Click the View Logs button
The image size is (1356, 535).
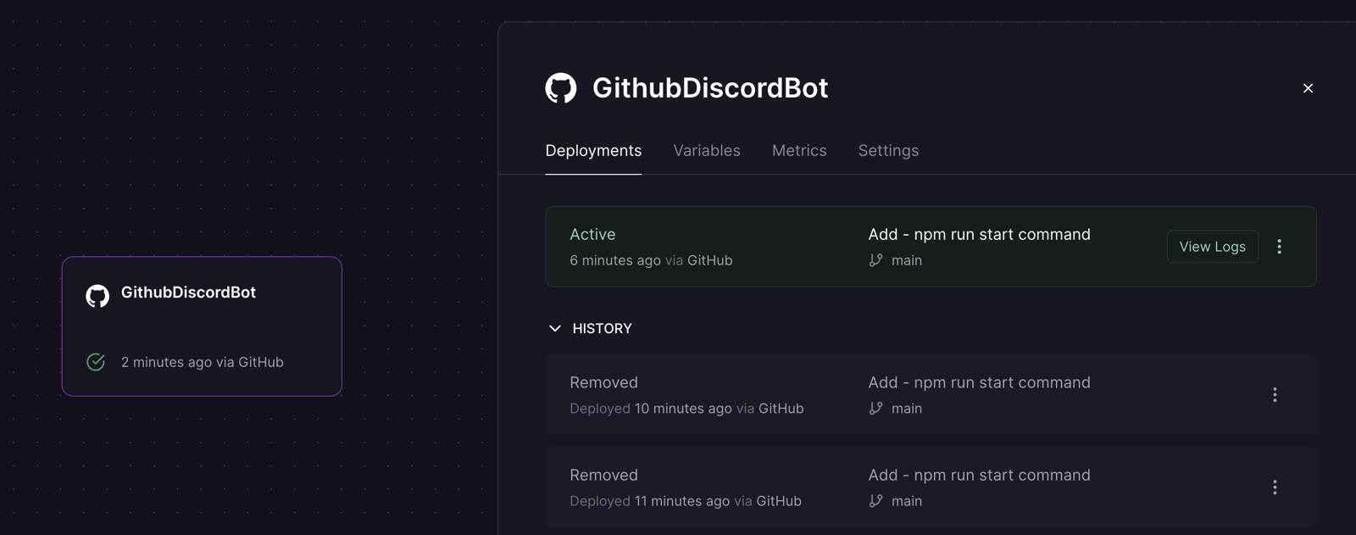pos(1212,247)
